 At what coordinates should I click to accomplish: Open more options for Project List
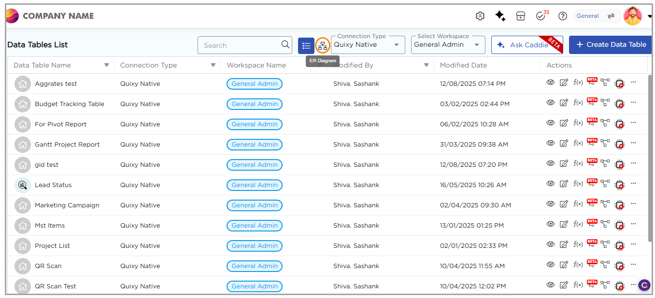[x=633, y=244]
